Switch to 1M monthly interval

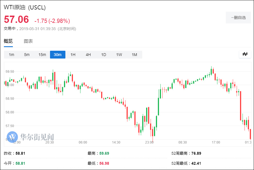[x=134, y=55]
